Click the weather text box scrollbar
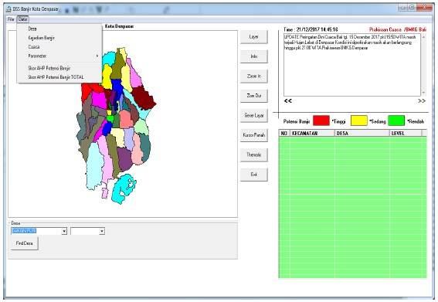 click(424, 65)
